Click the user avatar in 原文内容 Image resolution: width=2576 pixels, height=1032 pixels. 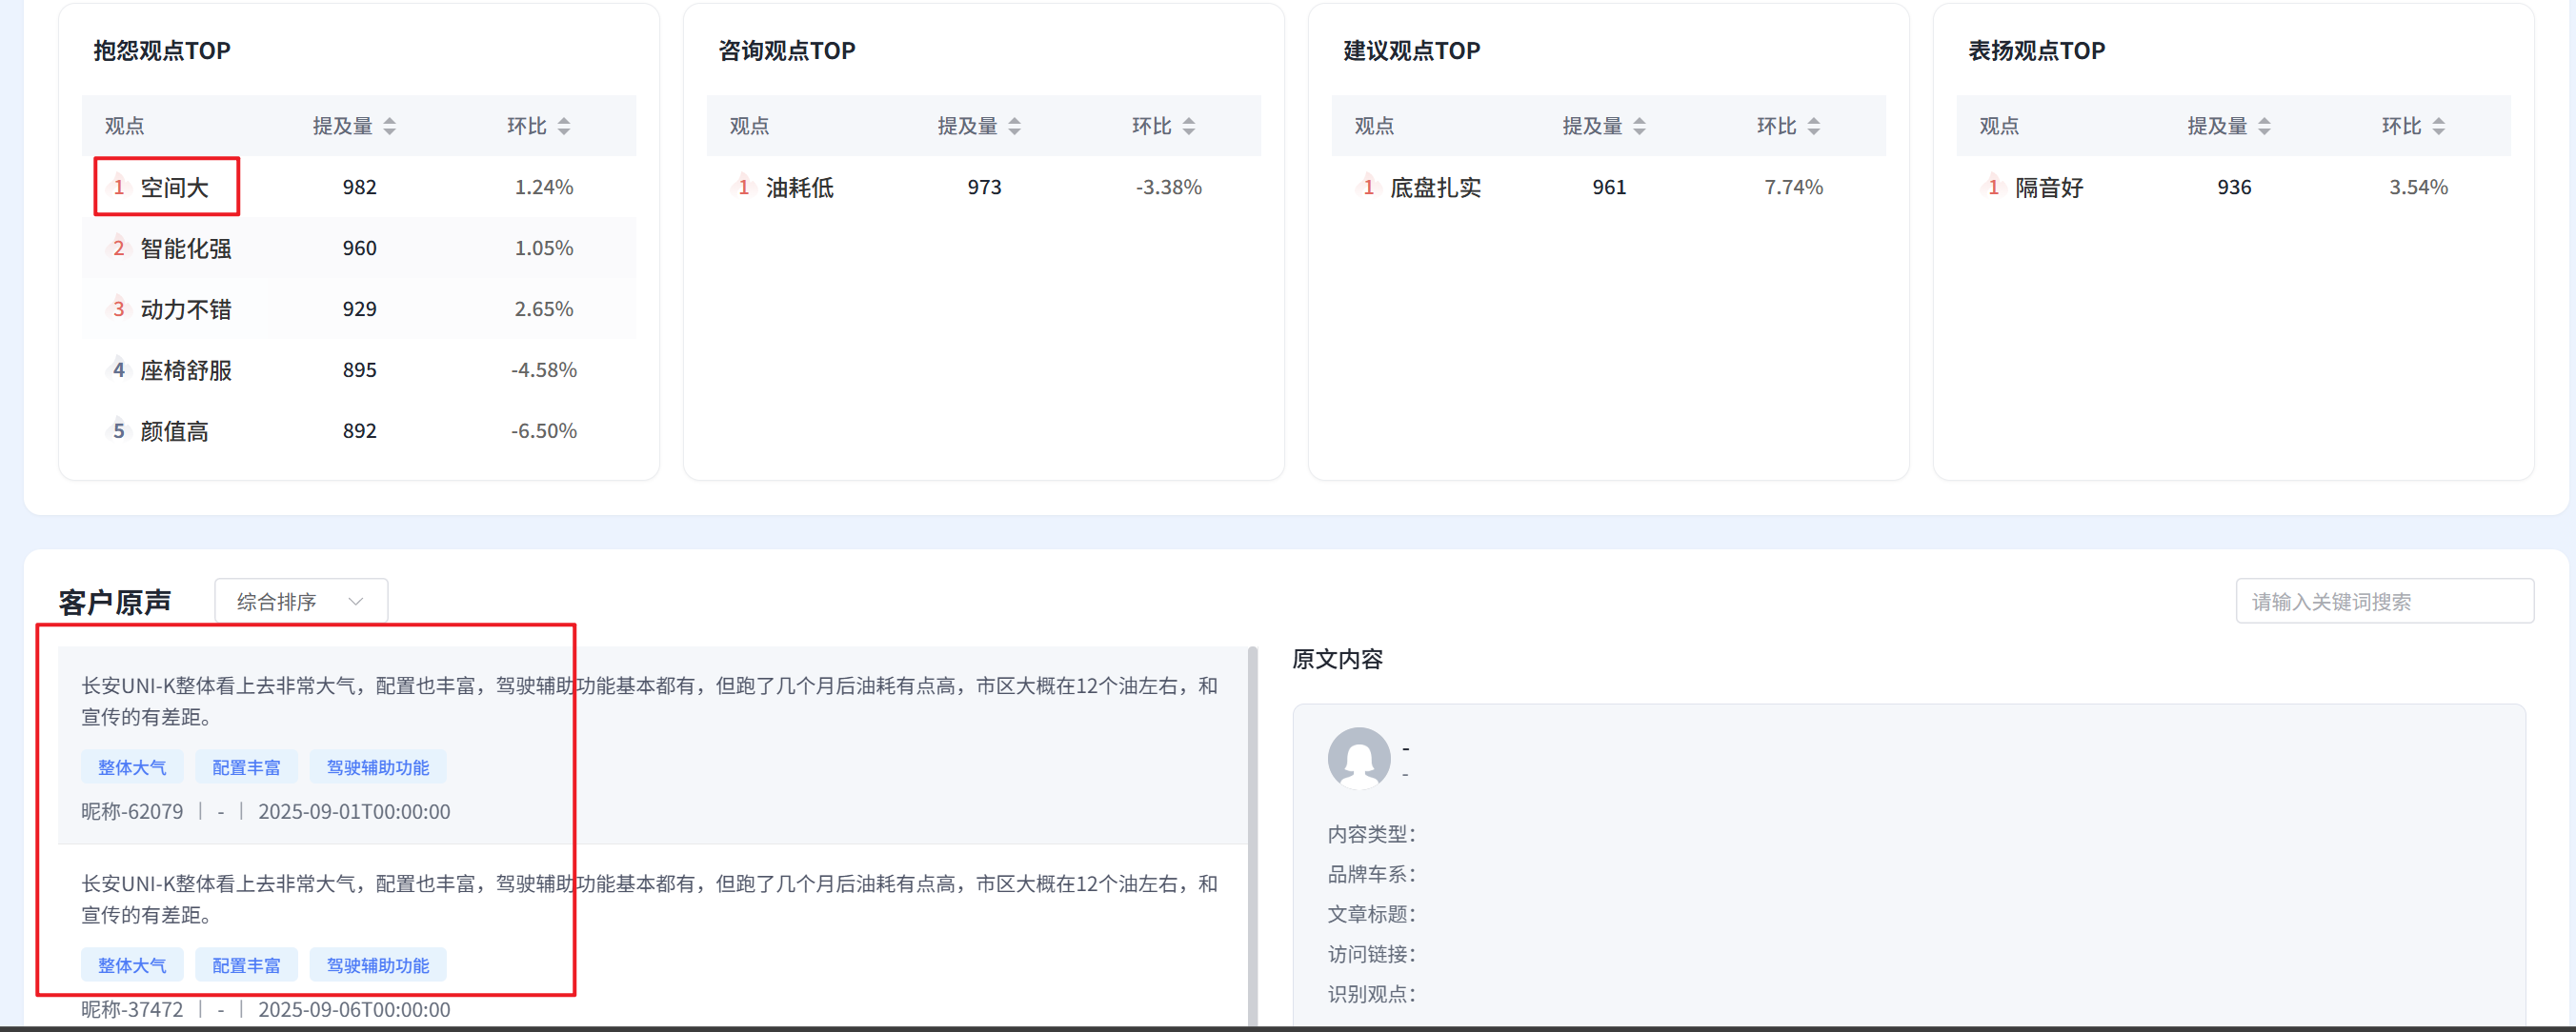point(1359,758)
